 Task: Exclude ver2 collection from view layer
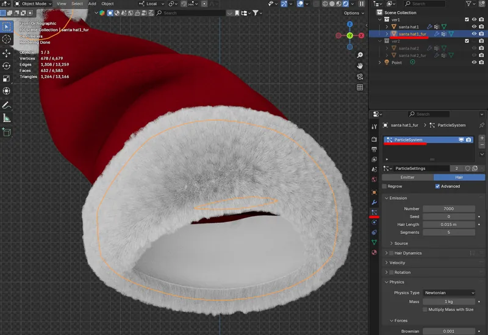click(467, 41)
